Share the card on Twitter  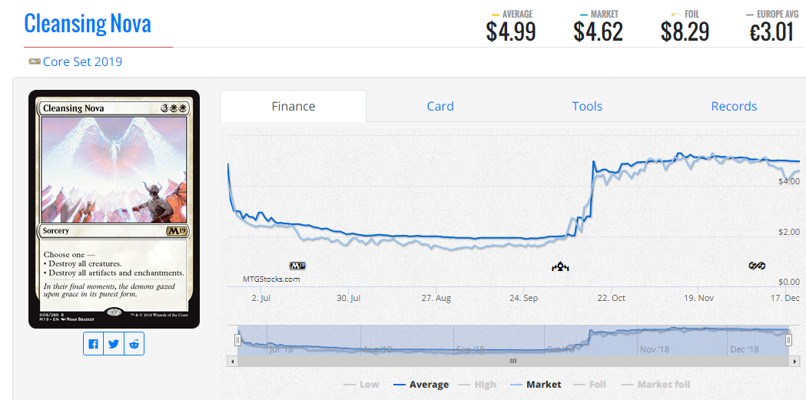[114, 344]
